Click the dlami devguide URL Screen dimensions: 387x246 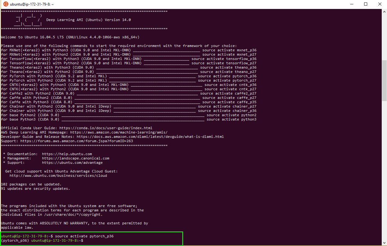(150, 137)
